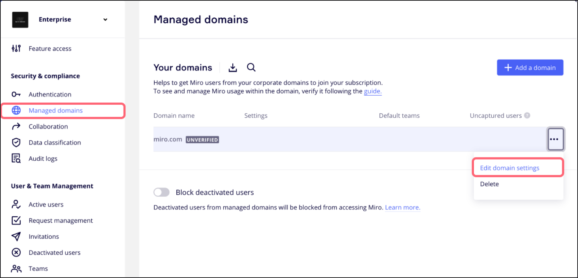The image size is (578, 278).
Task: Click the Uncaptured users help icon
Action: coord(527,116)
